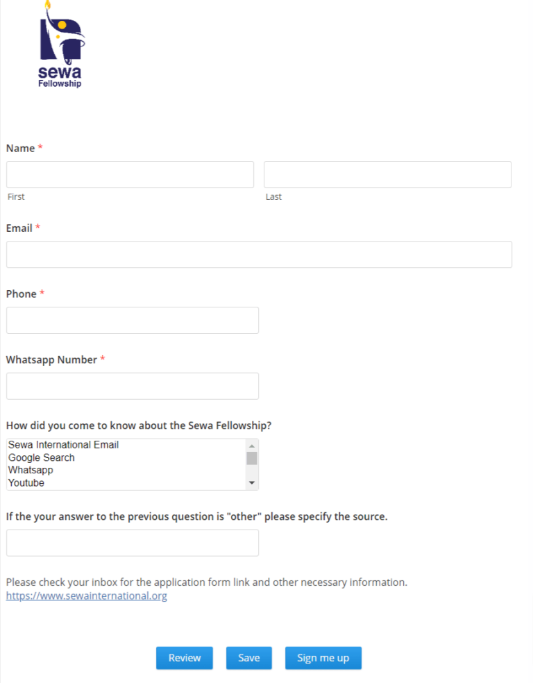Image resolution: width=533 pixels, height=683 pixels.
Task: Focus the Email input field
Action: click(259, 255)
